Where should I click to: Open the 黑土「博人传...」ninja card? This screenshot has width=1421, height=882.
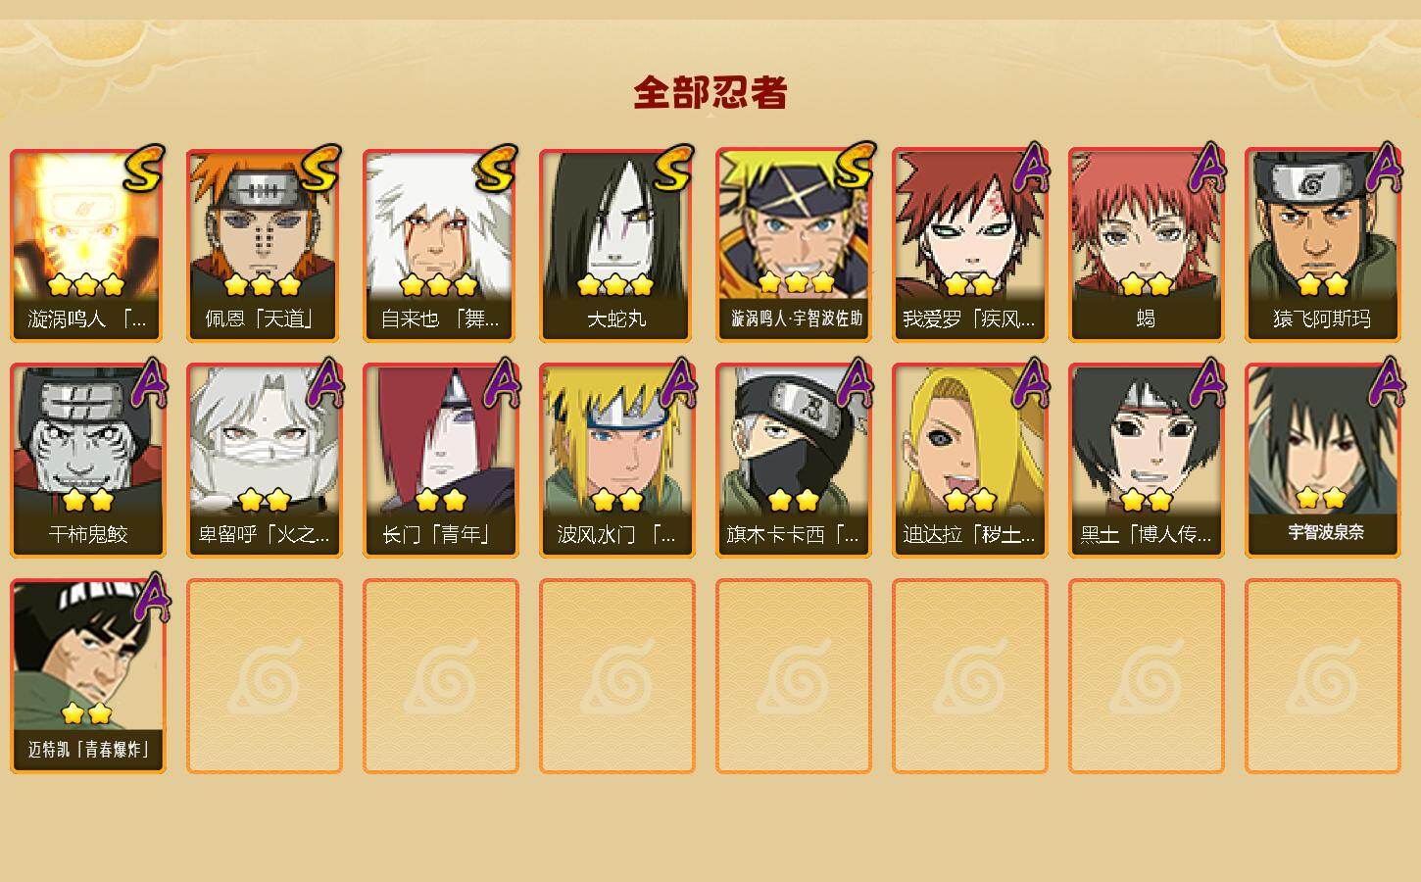pyautogui.click(x=1147, y=461)
